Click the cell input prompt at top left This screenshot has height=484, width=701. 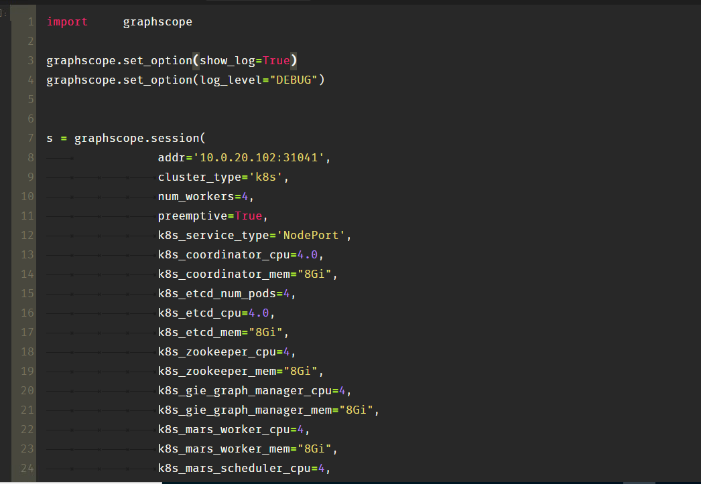coord(4,12)
